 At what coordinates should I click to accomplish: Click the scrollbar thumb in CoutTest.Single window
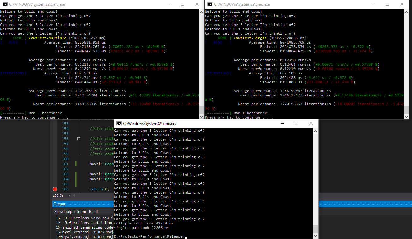(406, 109)
